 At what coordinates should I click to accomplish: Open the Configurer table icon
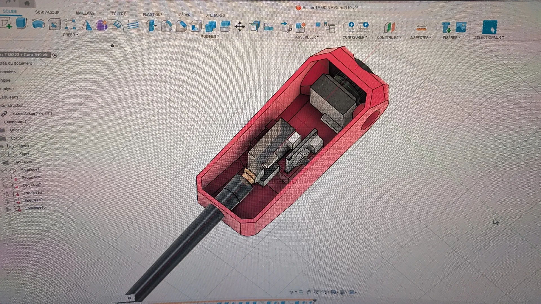click(x=363, y=27)
